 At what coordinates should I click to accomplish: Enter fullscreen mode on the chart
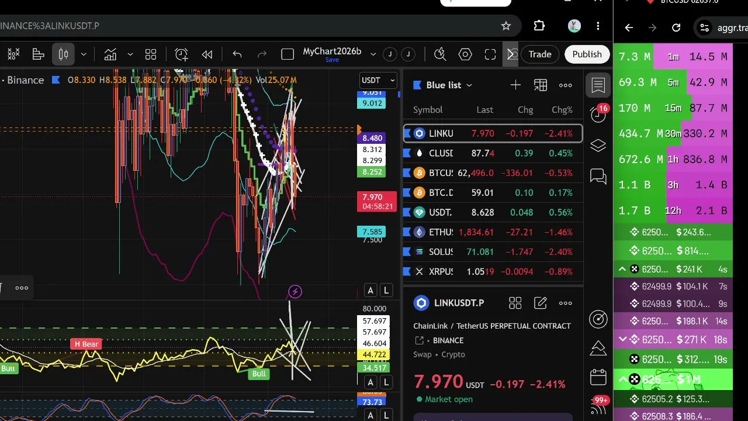click(x=490, y=54)
